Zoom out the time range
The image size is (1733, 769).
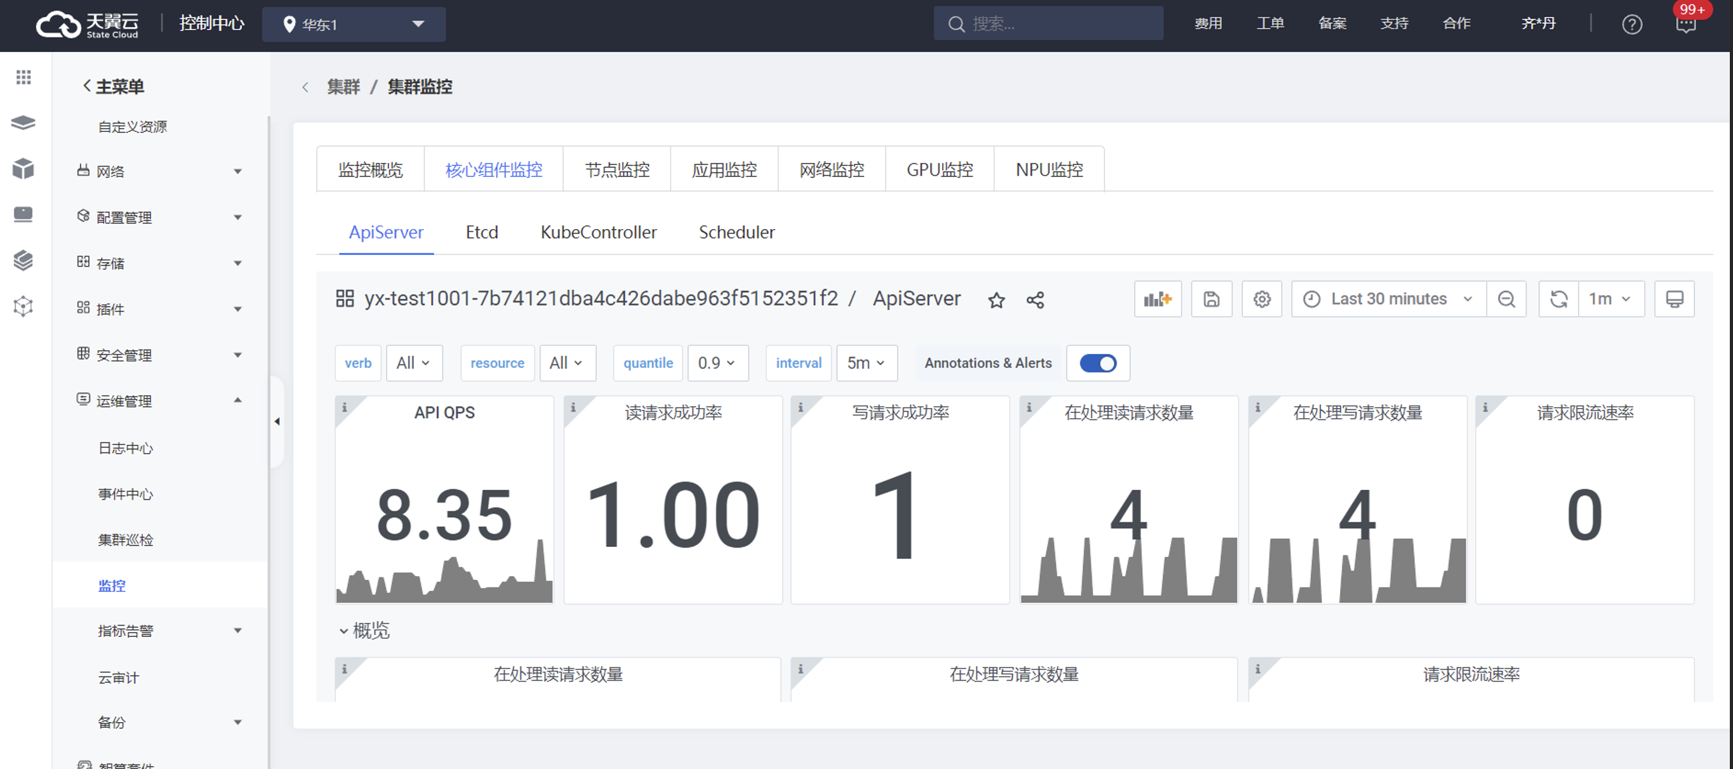point(1507,298)
